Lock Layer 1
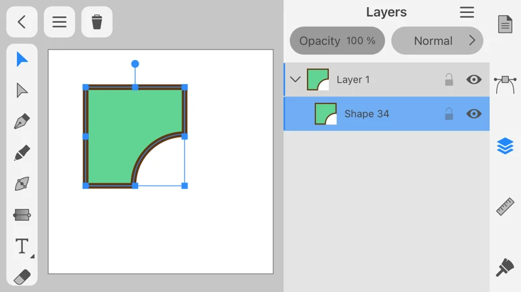This screenshot has width=521, height=292. [449, 80]
